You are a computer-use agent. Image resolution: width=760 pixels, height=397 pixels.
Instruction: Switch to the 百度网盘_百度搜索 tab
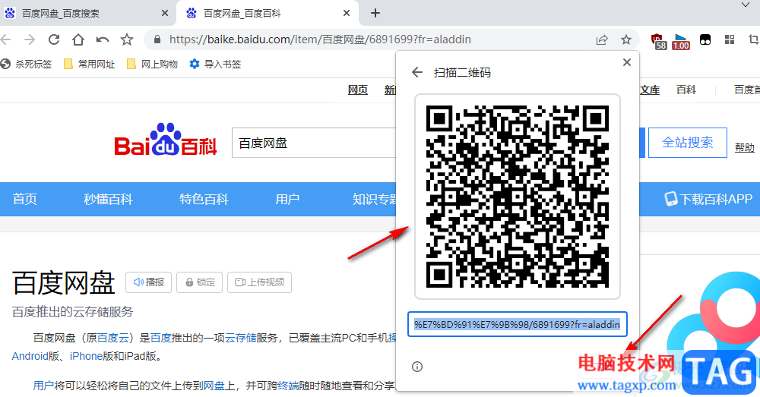pos(87,13)
